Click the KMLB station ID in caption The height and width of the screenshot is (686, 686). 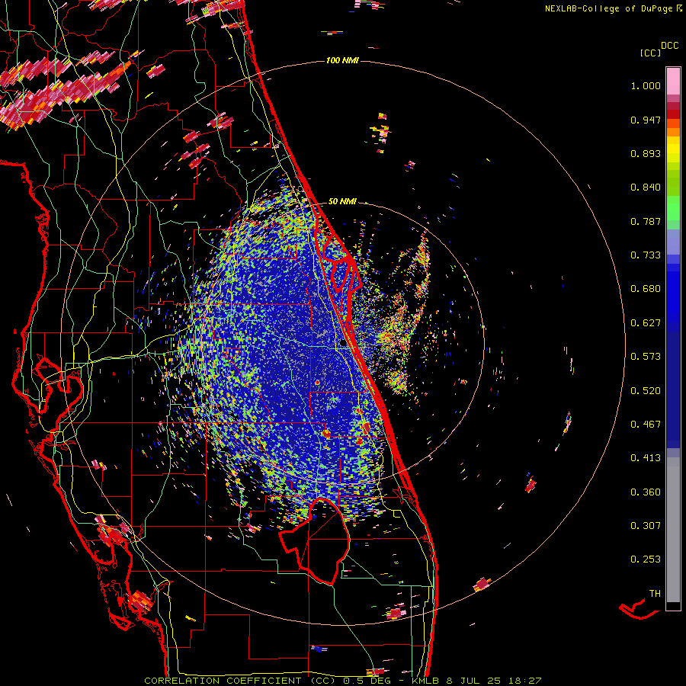coord(426,681)
